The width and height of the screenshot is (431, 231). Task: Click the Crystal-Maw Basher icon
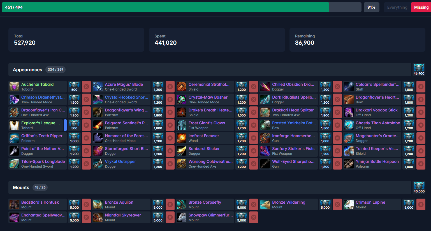[x=182, y=99]
